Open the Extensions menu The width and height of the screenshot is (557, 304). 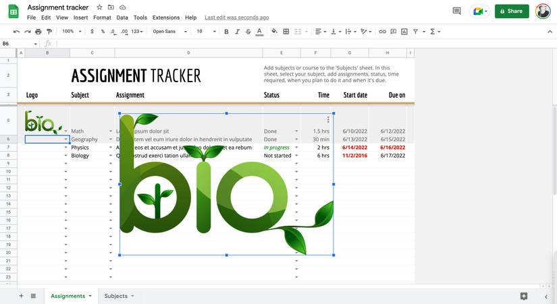166,18
